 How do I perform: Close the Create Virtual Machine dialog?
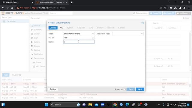[x=142, y=23]
